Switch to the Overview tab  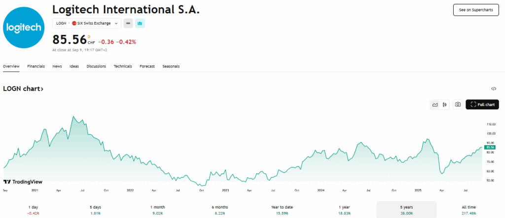(11, 66)
